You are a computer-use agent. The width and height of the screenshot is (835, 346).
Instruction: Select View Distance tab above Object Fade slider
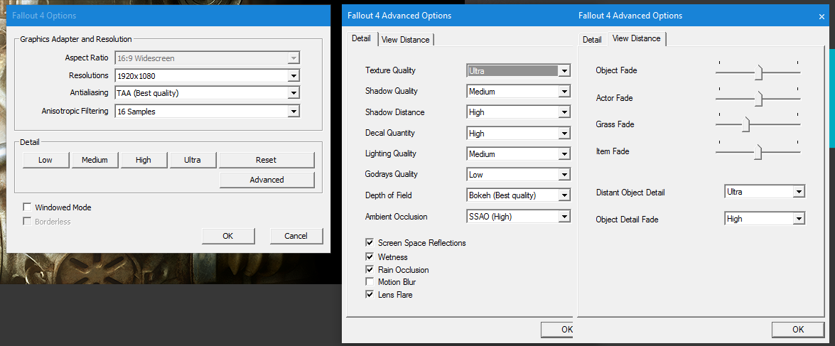coord(636,38)
